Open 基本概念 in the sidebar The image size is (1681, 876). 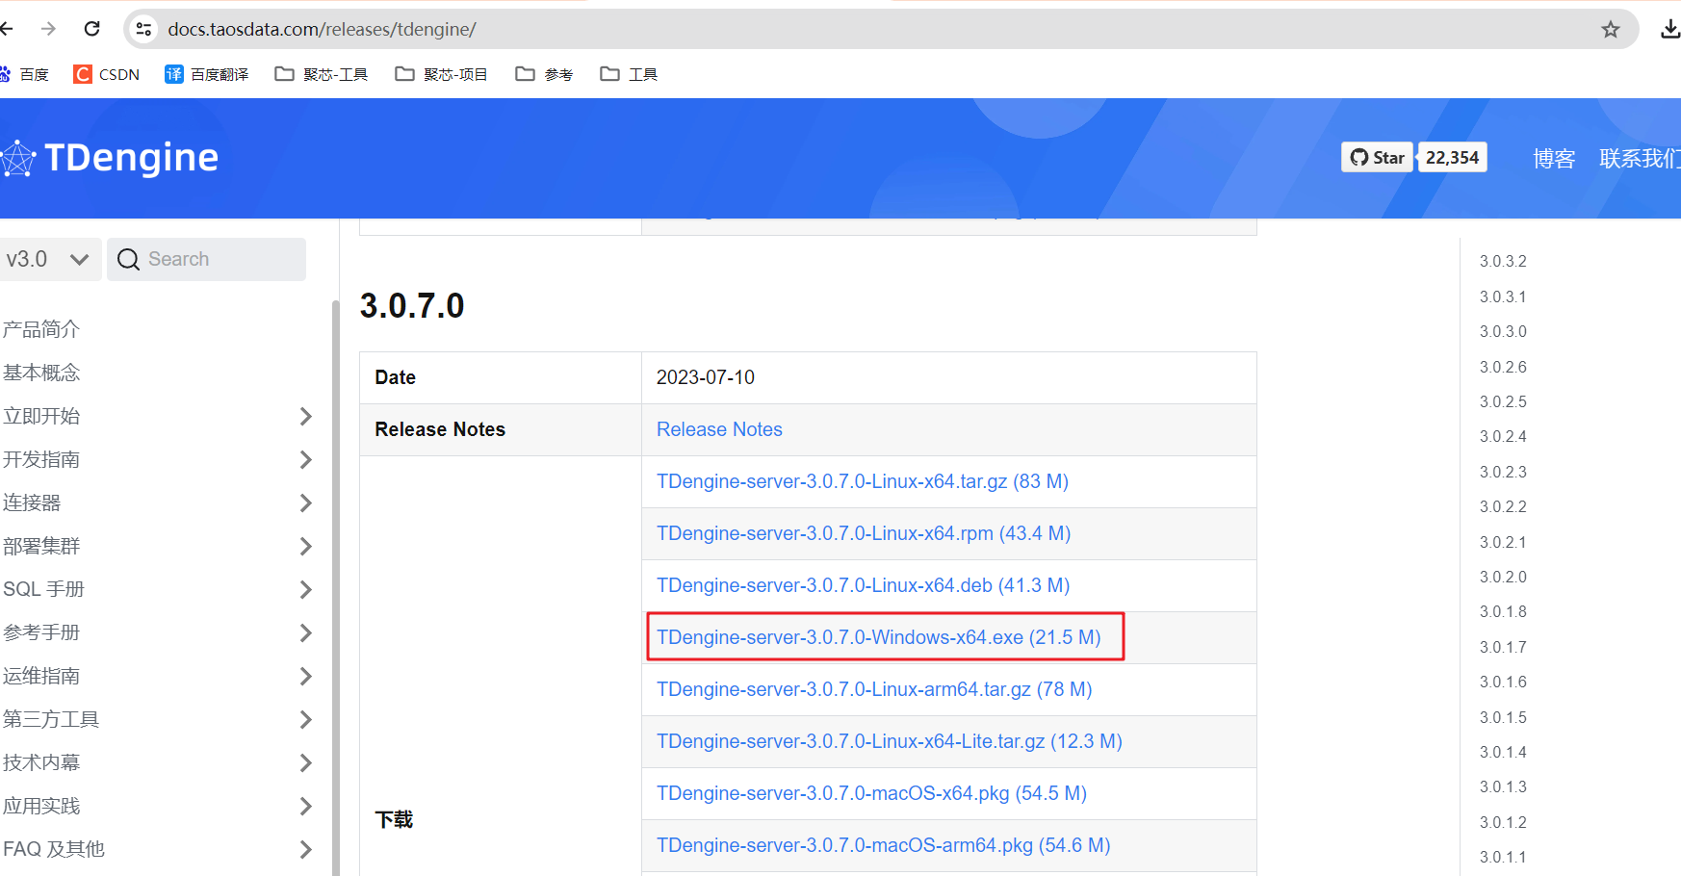41,373
